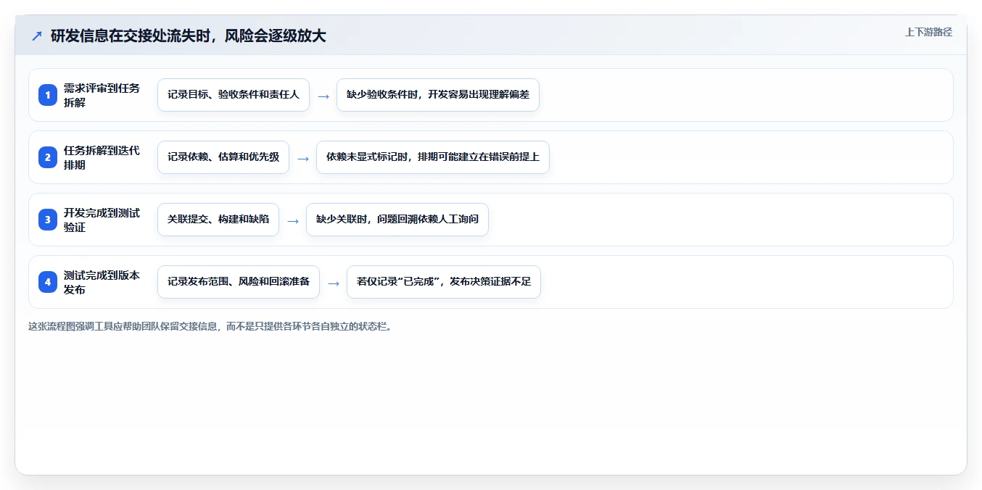Click the header title 研发信息在交接处流失时，风险会逐级放大
Image resolution: width=982 pixels, height=490 pixels.
click(x=189, y=36)
